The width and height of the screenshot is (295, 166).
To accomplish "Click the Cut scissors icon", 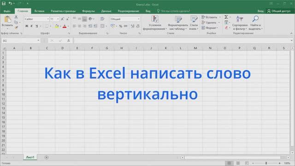I will pyautogui.click(x=16, y=17).
